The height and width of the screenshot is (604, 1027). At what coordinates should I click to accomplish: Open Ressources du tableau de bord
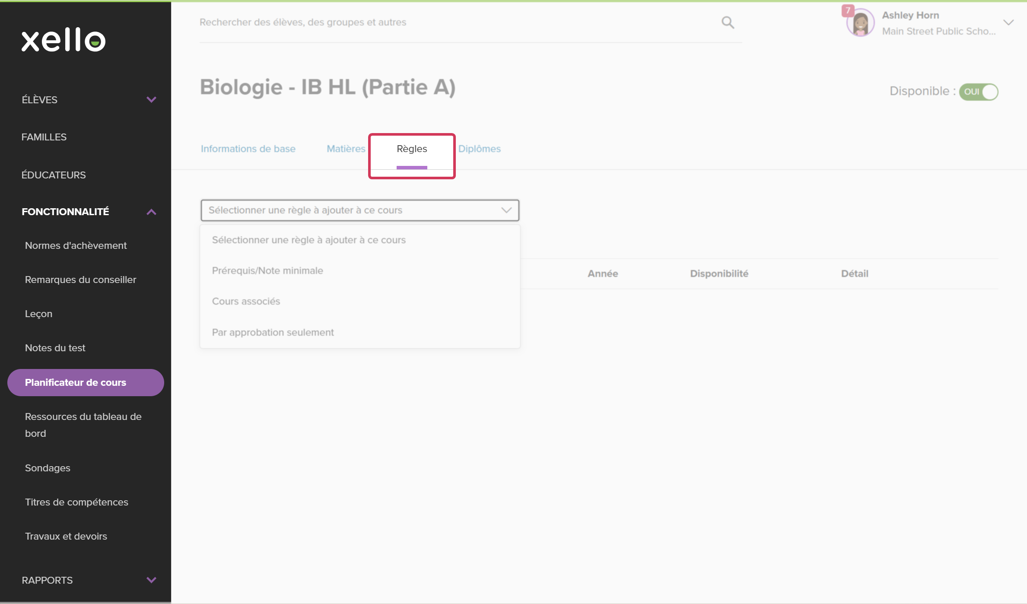coord(83,425)
